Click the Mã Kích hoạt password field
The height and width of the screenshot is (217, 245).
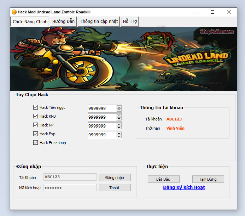click(70, 188)
